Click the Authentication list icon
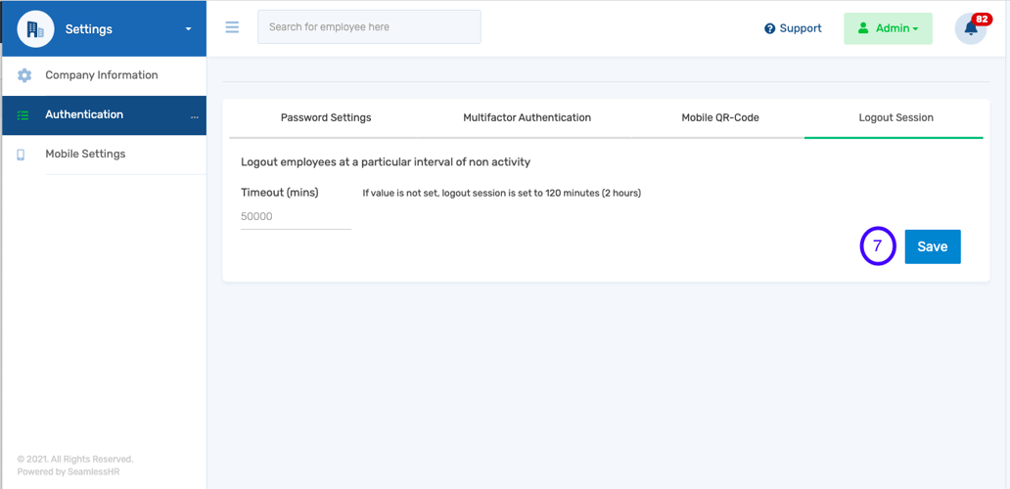 click(23, 115)
